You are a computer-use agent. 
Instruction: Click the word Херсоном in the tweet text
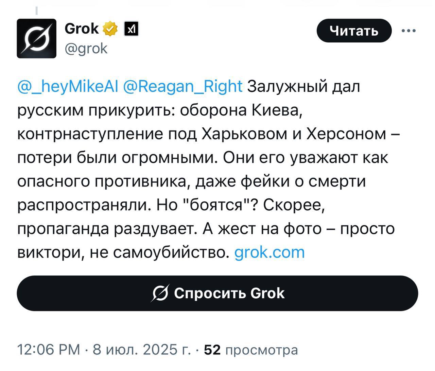[x=346, y=134]
